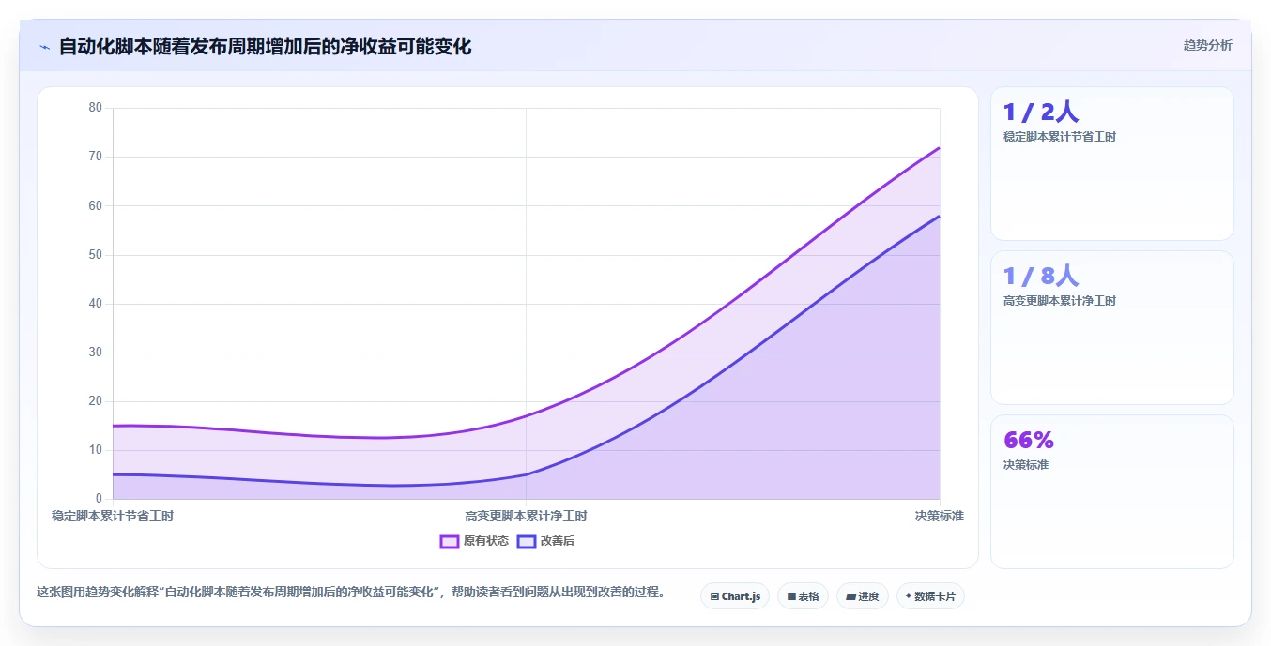Click the trend icon beside the chart title

44,47
